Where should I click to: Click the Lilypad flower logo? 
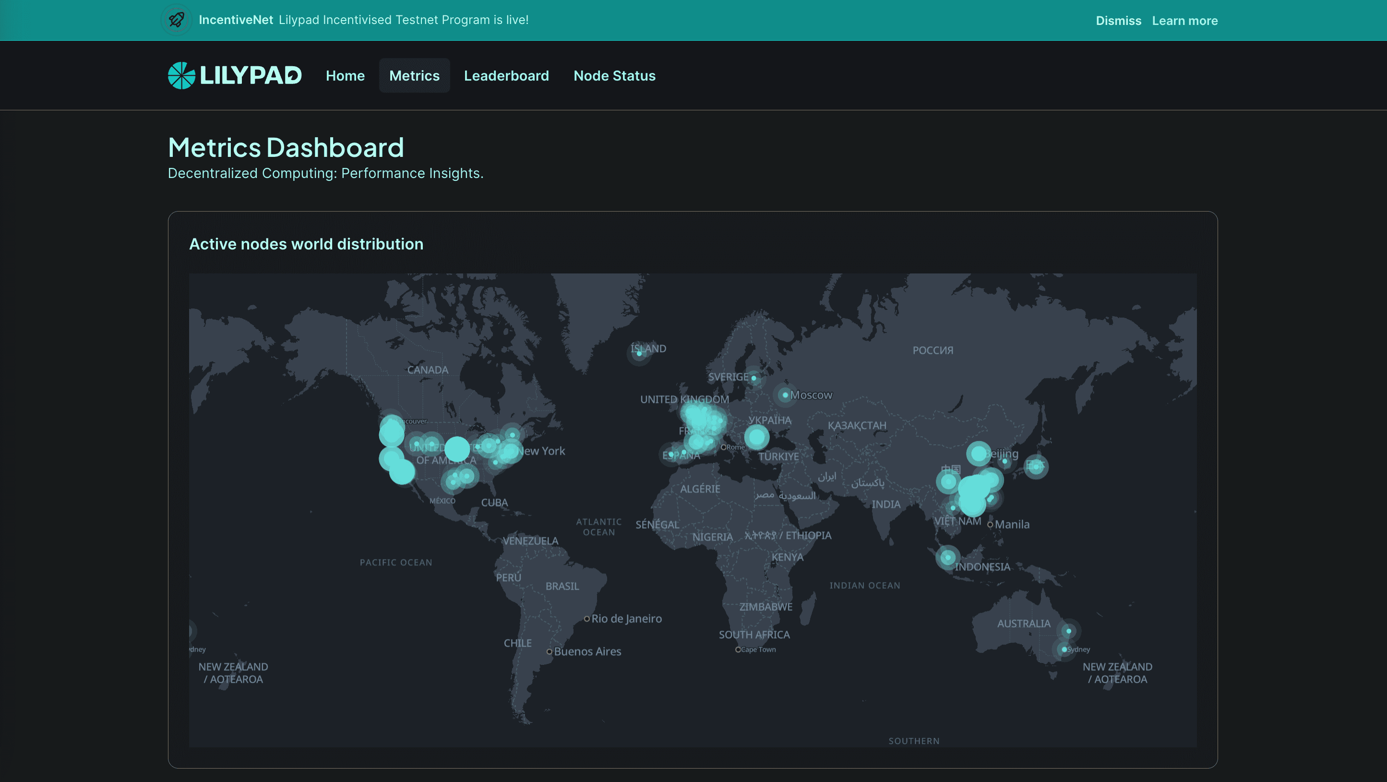tap(180, 75)
